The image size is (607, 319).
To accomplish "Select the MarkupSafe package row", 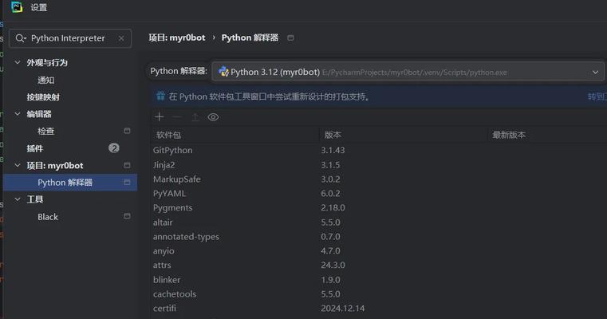I will tap(379, 179).
